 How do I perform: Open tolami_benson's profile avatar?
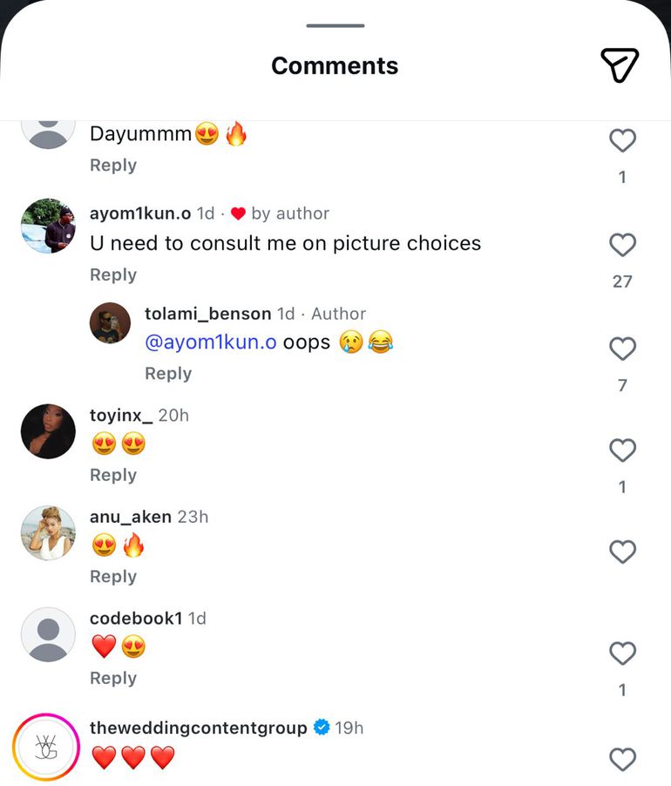coord(110,323)
